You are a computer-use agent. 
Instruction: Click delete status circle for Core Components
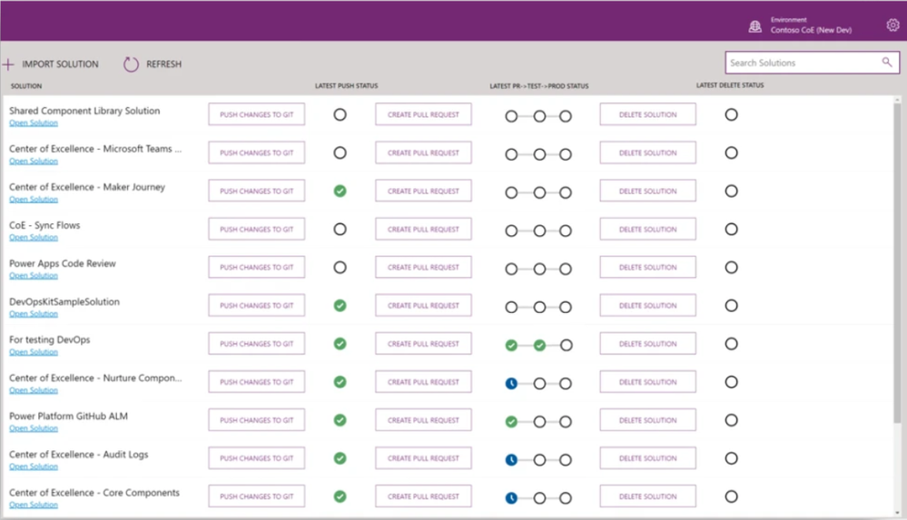click(731, 496)
